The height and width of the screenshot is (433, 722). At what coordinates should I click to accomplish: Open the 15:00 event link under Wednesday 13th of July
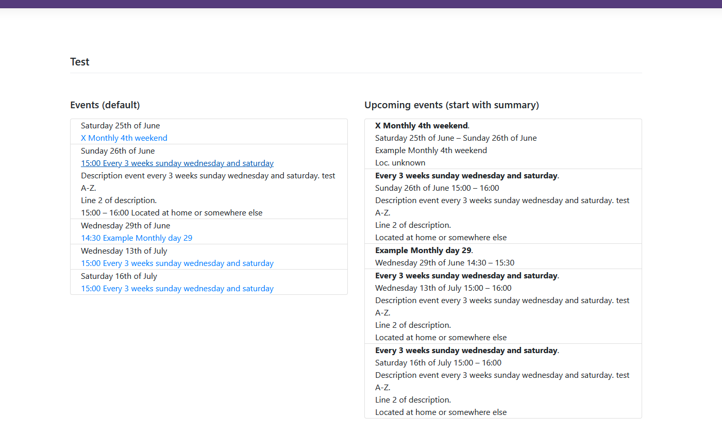177,263
